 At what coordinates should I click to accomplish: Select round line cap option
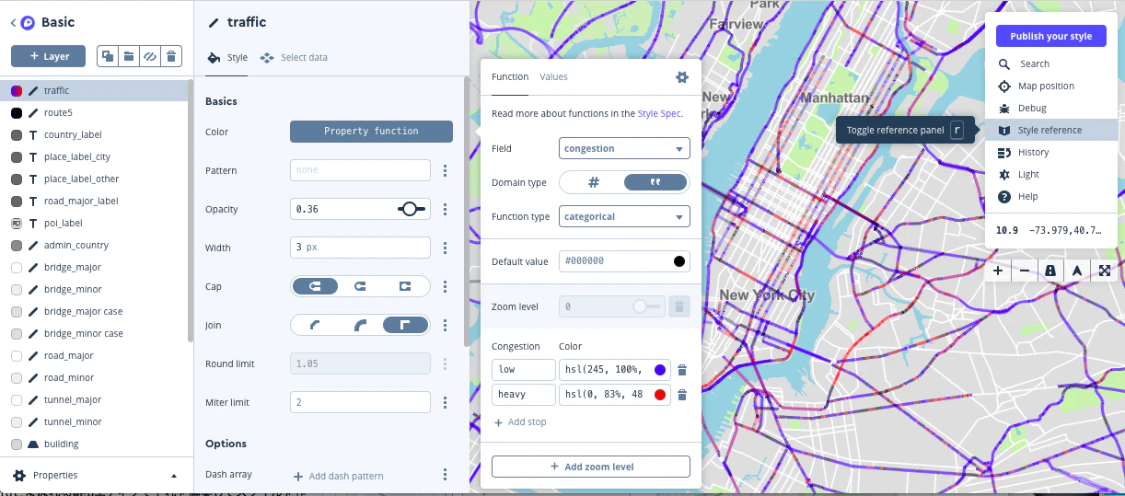(361, 286)
